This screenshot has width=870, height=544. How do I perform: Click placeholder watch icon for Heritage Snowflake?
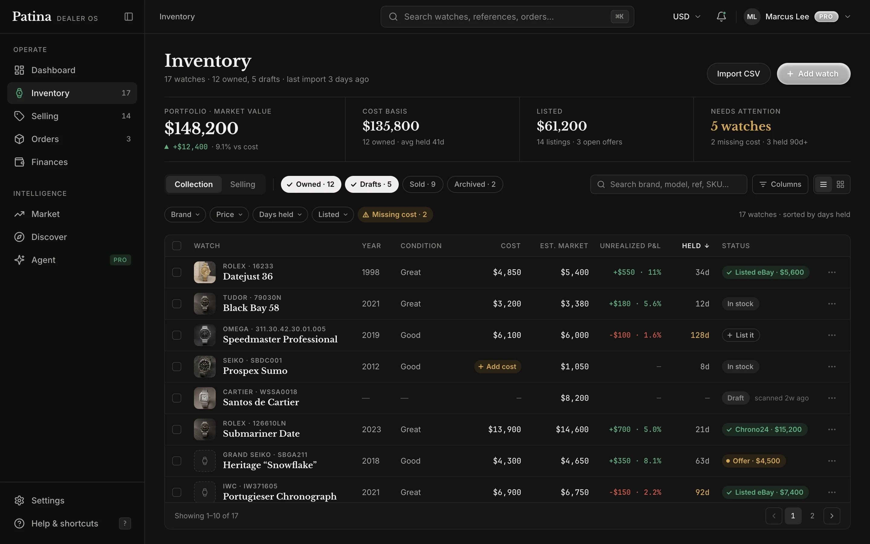click(x=205, y=461)
